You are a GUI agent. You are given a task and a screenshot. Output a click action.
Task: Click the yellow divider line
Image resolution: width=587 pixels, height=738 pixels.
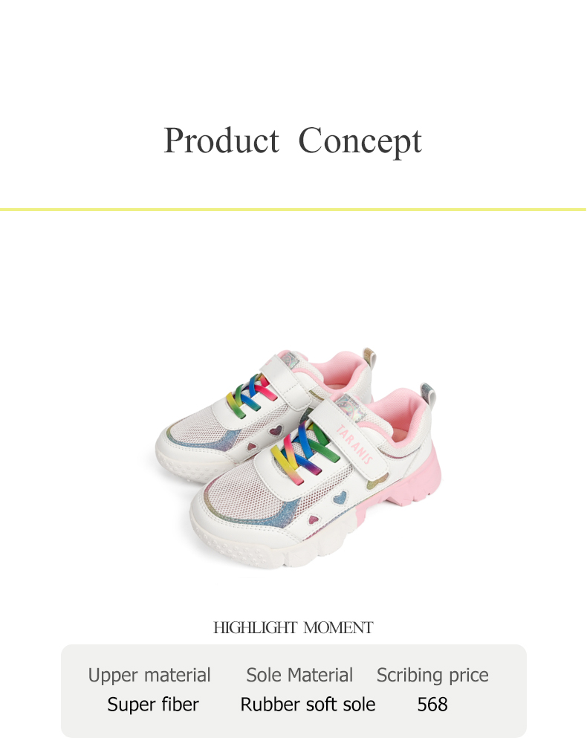[x=293, y=210]
